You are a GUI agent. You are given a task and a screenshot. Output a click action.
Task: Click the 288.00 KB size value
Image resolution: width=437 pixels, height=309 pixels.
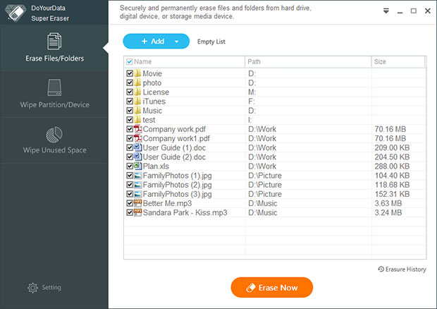click(392, 166)
